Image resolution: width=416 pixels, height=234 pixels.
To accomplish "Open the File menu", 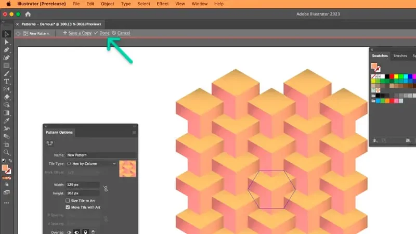I will tap(76, 4).
